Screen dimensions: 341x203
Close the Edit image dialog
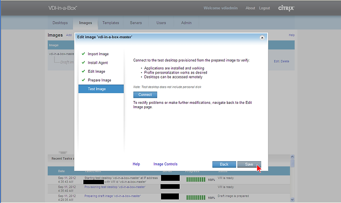pos(262,37)
